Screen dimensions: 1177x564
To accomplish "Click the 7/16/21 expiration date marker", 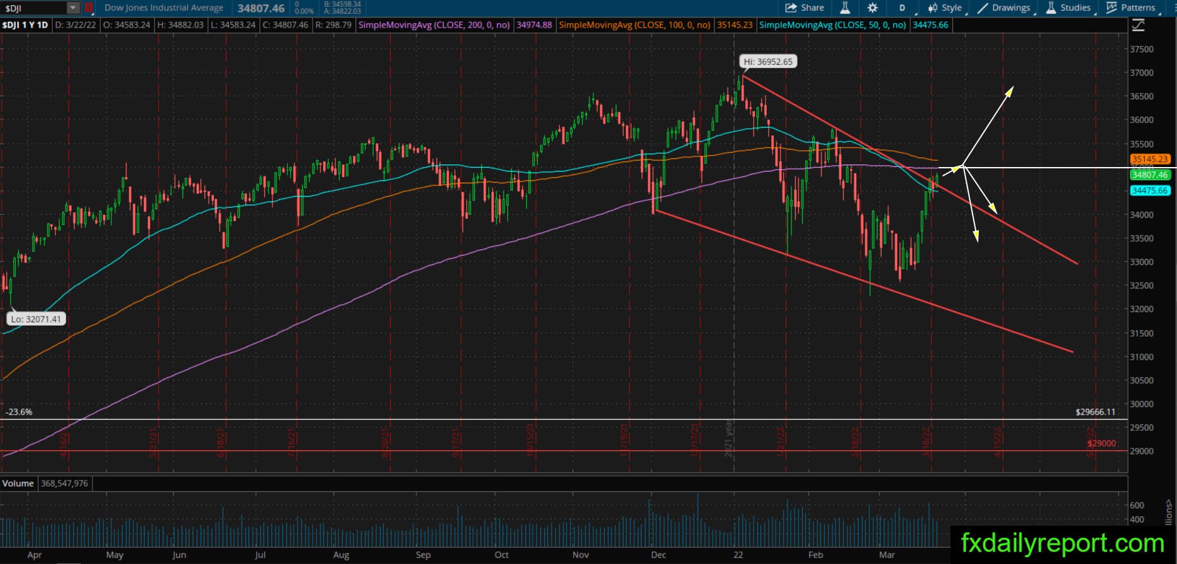I will point(293,442).
